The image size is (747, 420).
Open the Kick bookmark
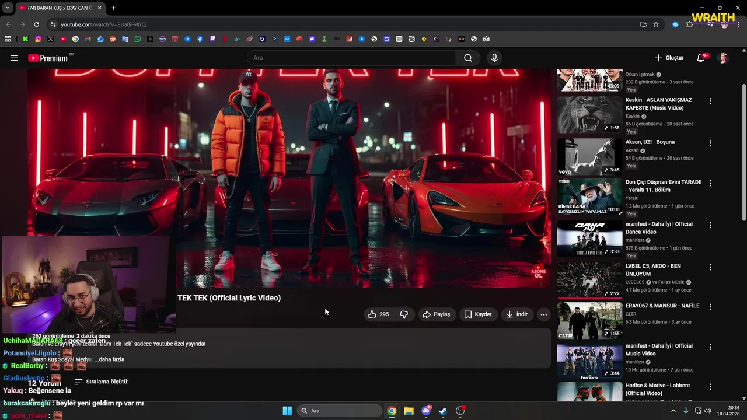pyautogui.click(x=26, y=39)
